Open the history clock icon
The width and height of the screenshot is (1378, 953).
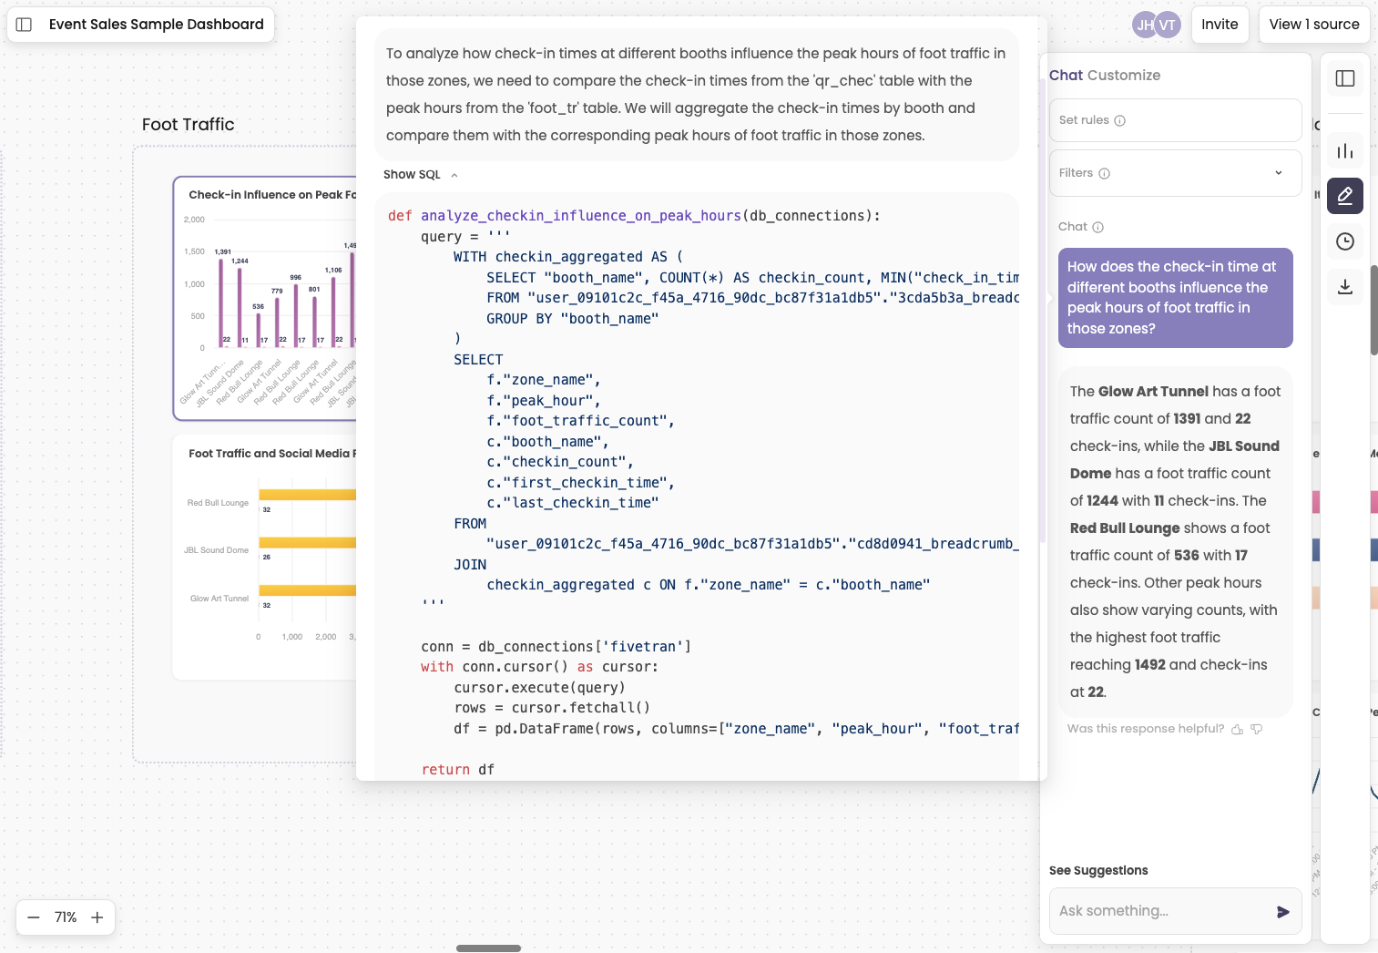coord(1344,241)
